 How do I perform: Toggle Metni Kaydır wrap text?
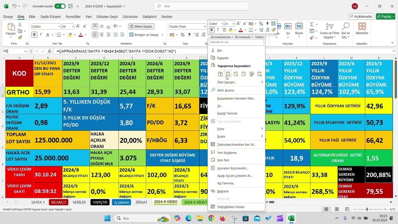(x=141, y=26)
